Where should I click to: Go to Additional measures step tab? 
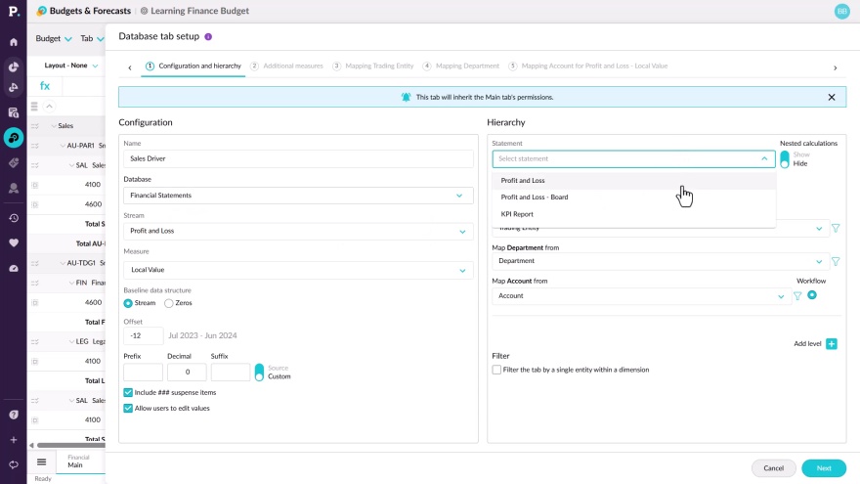click(287, 66)
